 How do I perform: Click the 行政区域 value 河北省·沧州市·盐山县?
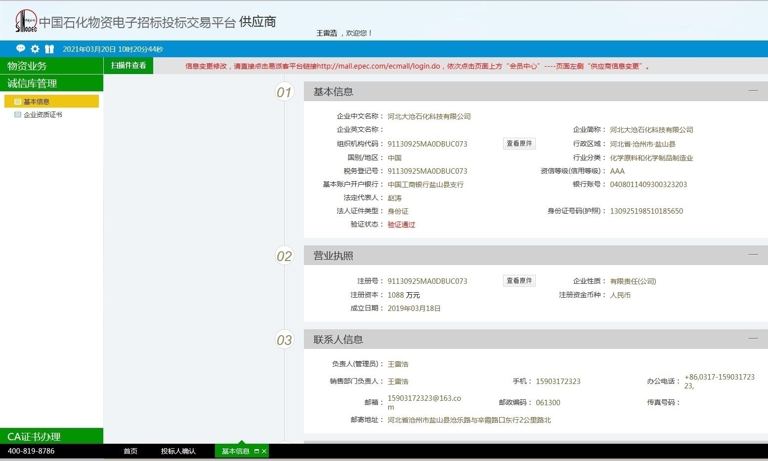point(642,144)
